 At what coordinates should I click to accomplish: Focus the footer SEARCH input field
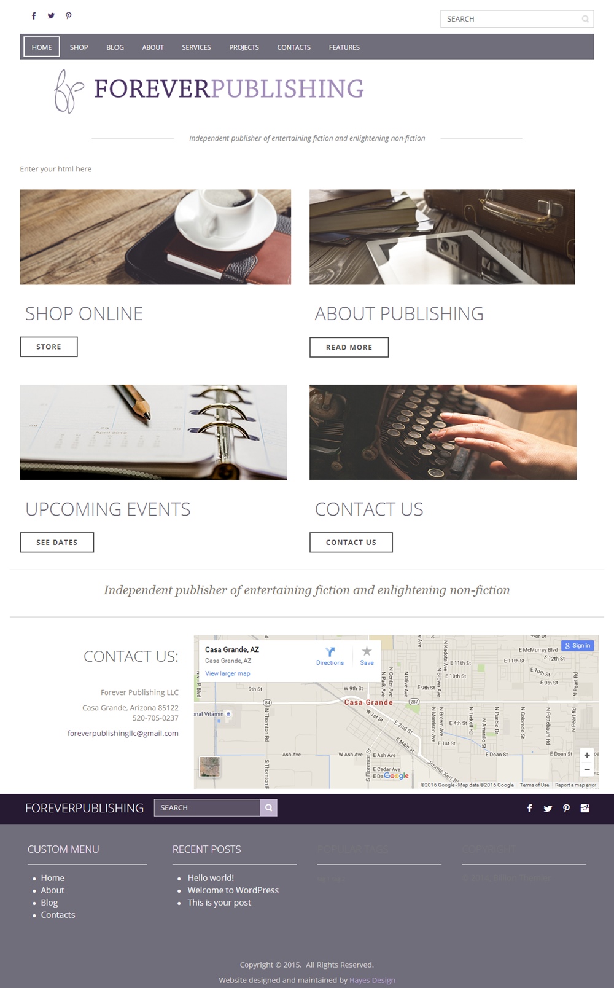tap(207, 807)
